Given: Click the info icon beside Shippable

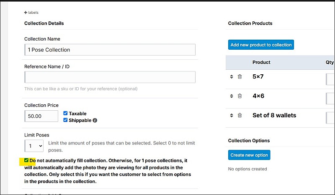Looking at the screenshot, I should pyautogui.click(x=95, y=120).
